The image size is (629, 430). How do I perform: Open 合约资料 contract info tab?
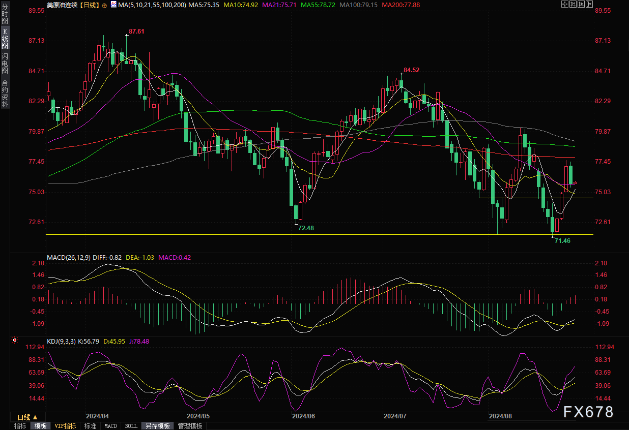(x=5, y=94)
